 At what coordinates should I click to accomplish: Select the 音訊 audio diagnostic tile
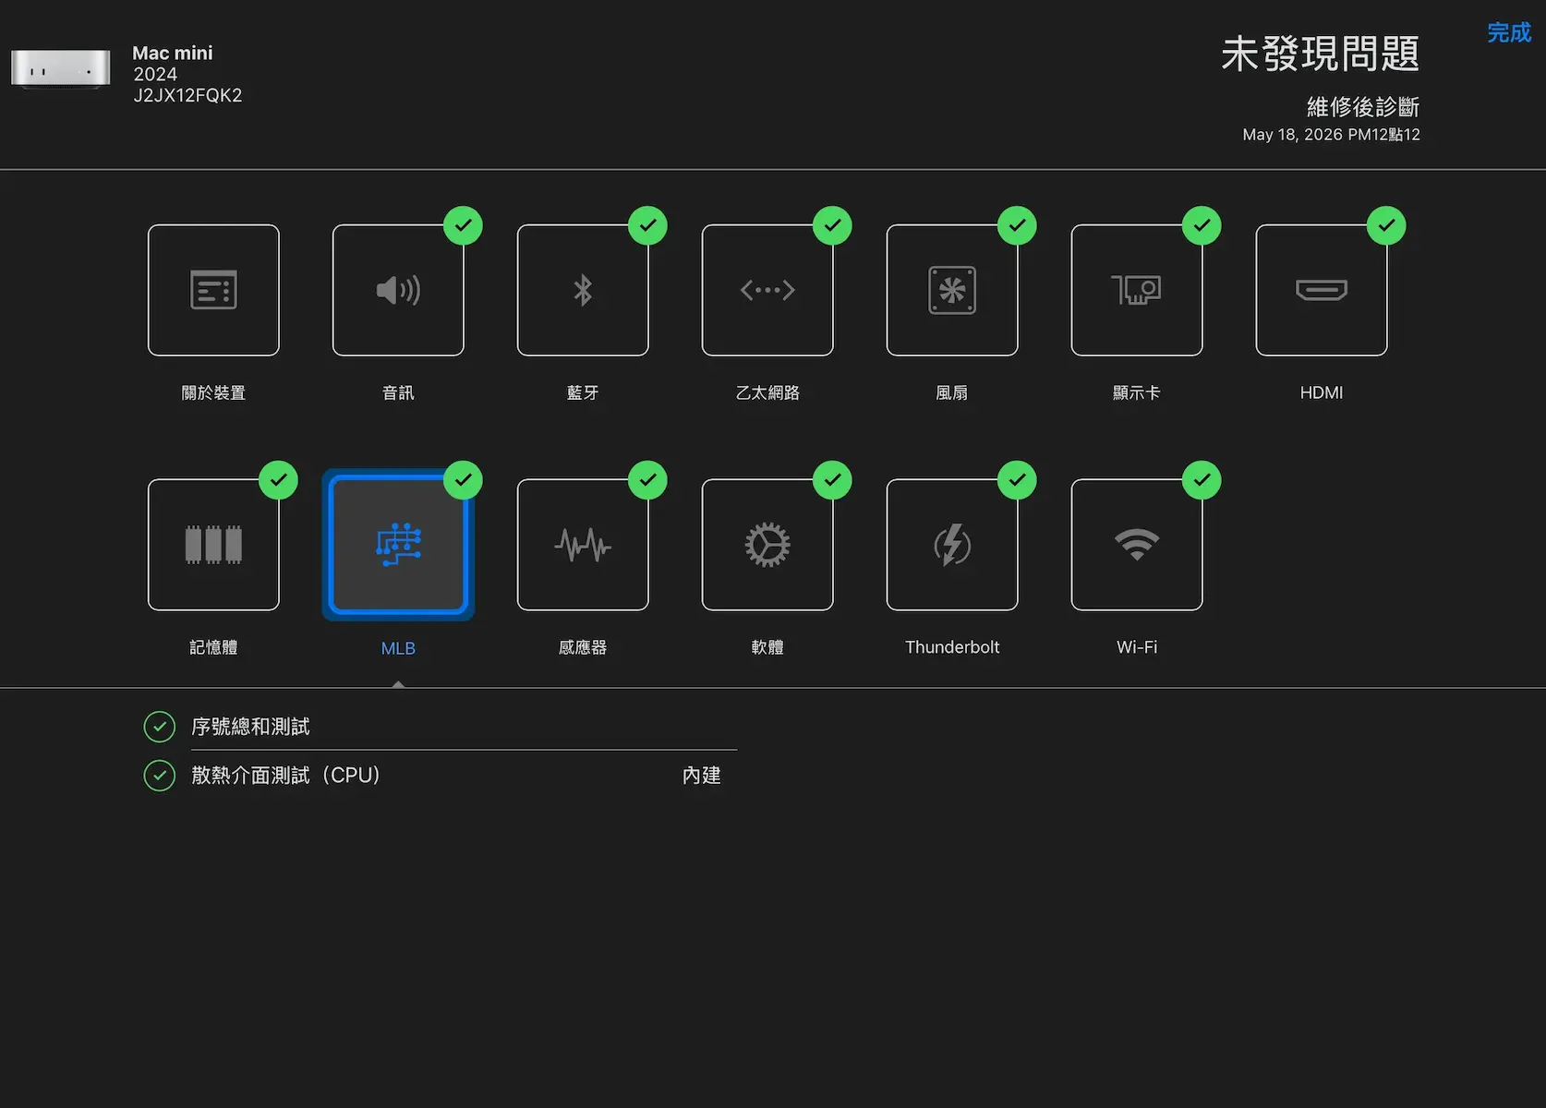398,290
